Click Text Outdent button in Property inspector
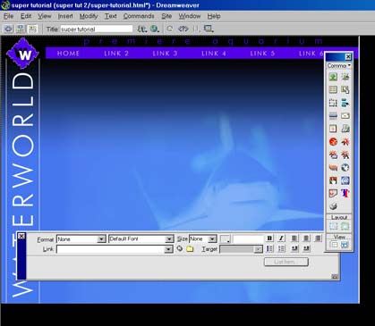 (x=294, y=248)
